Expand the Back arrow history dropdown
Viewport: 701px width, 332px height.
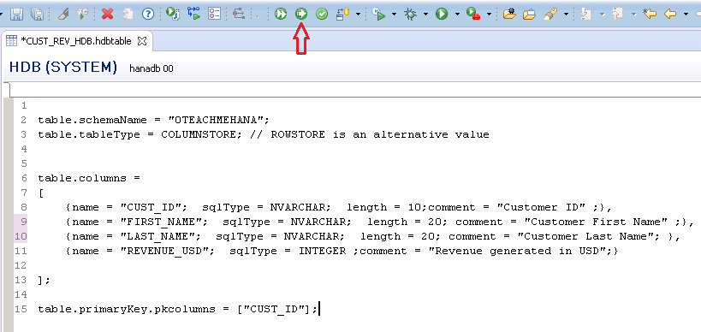coord(686,15)
